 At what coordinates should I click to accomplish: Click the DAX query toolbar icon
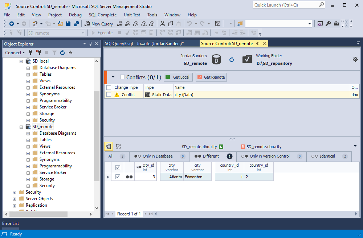click(152, 24)
